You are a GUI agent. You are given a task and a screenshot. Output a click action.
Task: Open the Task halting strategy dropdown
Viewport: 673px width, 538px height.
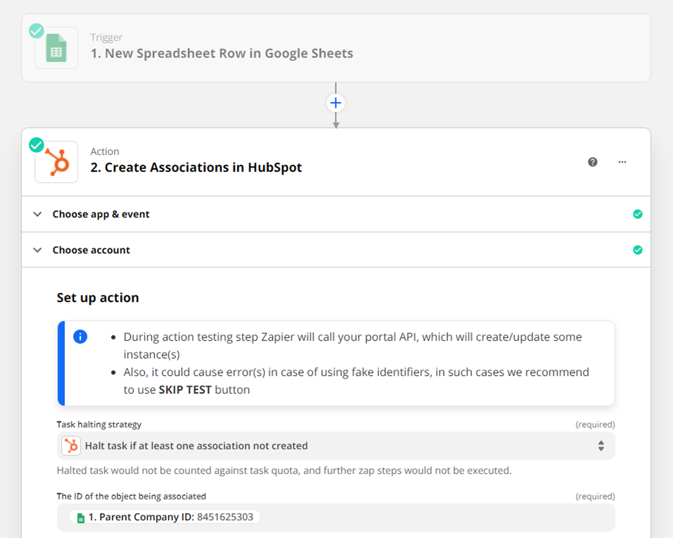tap(336, 446)
